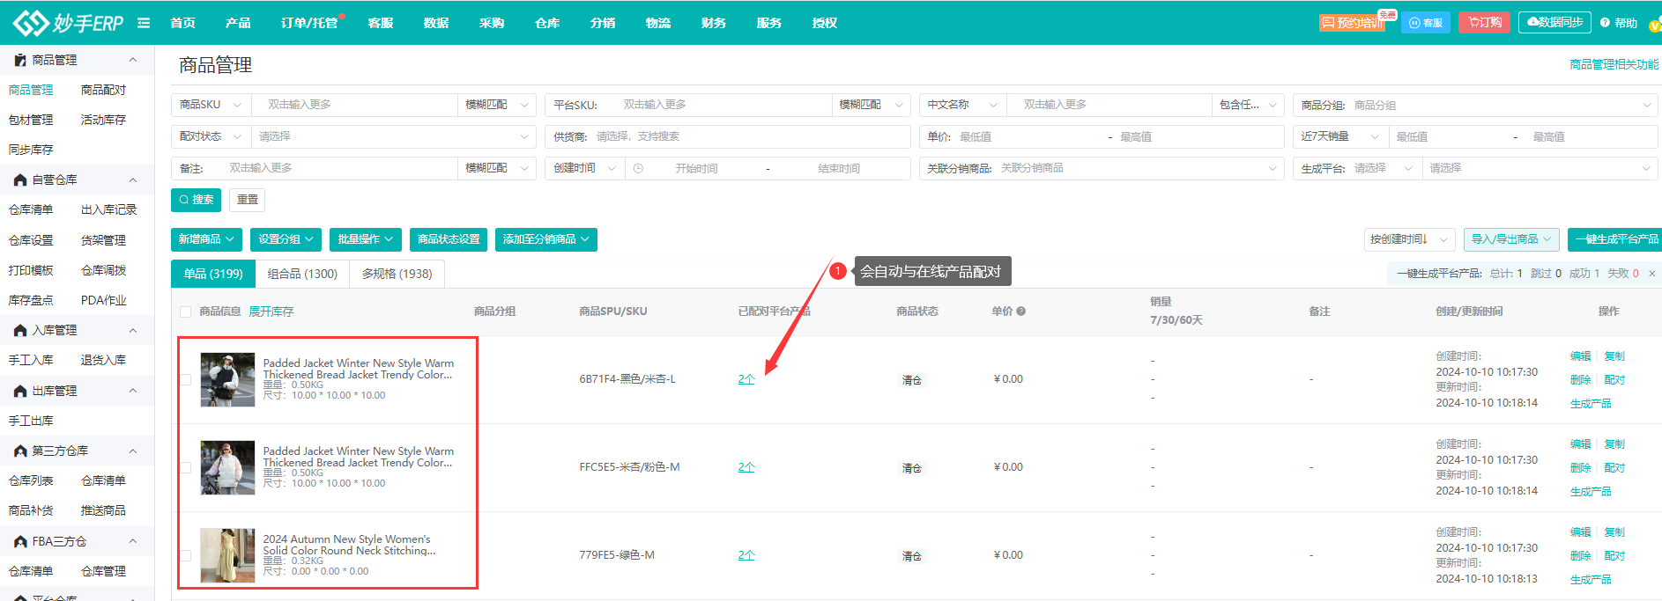
Task: Select the 单品 (3199) tab
Action: (213, 274)
